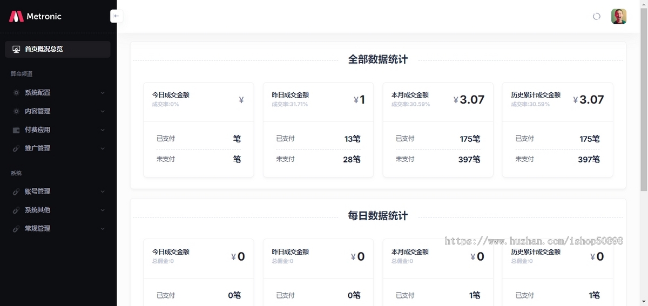Expand the 账号管理 chevron
Image resolution: width=648 pixels, height=306 pixels.
(x=103, y=192)
